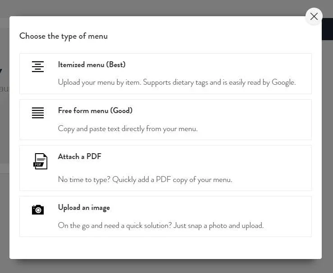The image size is (333, 273).
Task: Click 'Copy and paste text directly' description
Action: point(128,129)
